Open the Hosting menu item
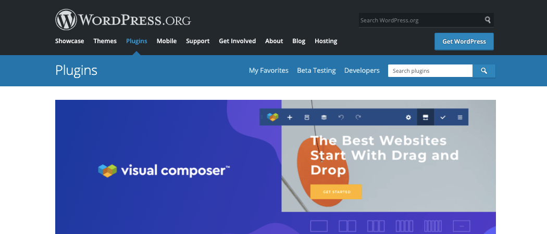The height and width of the screenshot is (234, 547). [x=326, y=41]
